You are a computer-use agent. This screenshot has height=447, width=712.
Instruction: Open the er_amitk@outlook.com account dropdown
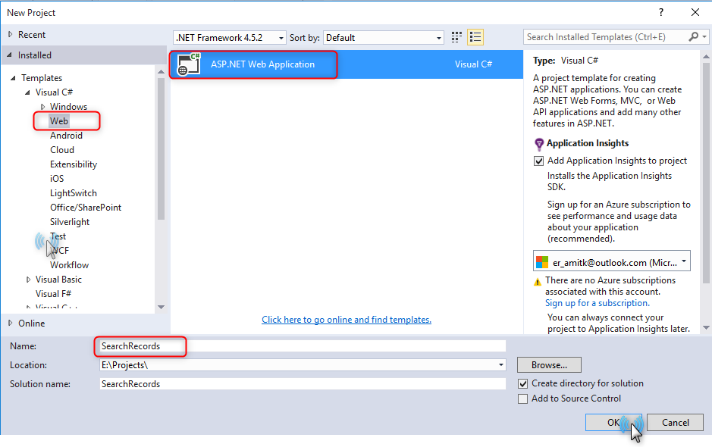612,261
